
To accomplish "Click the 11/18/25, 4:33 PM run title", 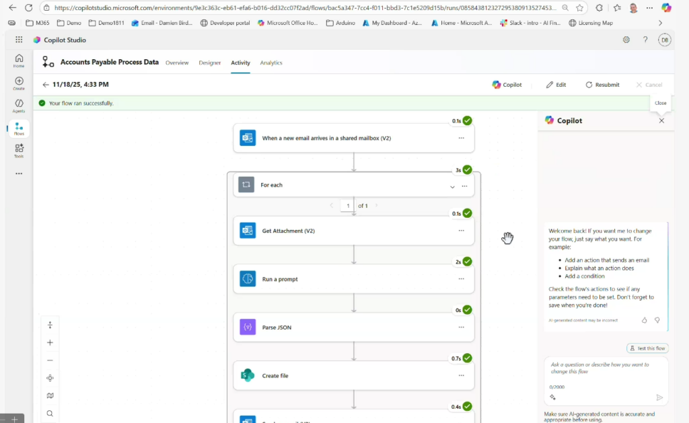I will coord(81,84).
